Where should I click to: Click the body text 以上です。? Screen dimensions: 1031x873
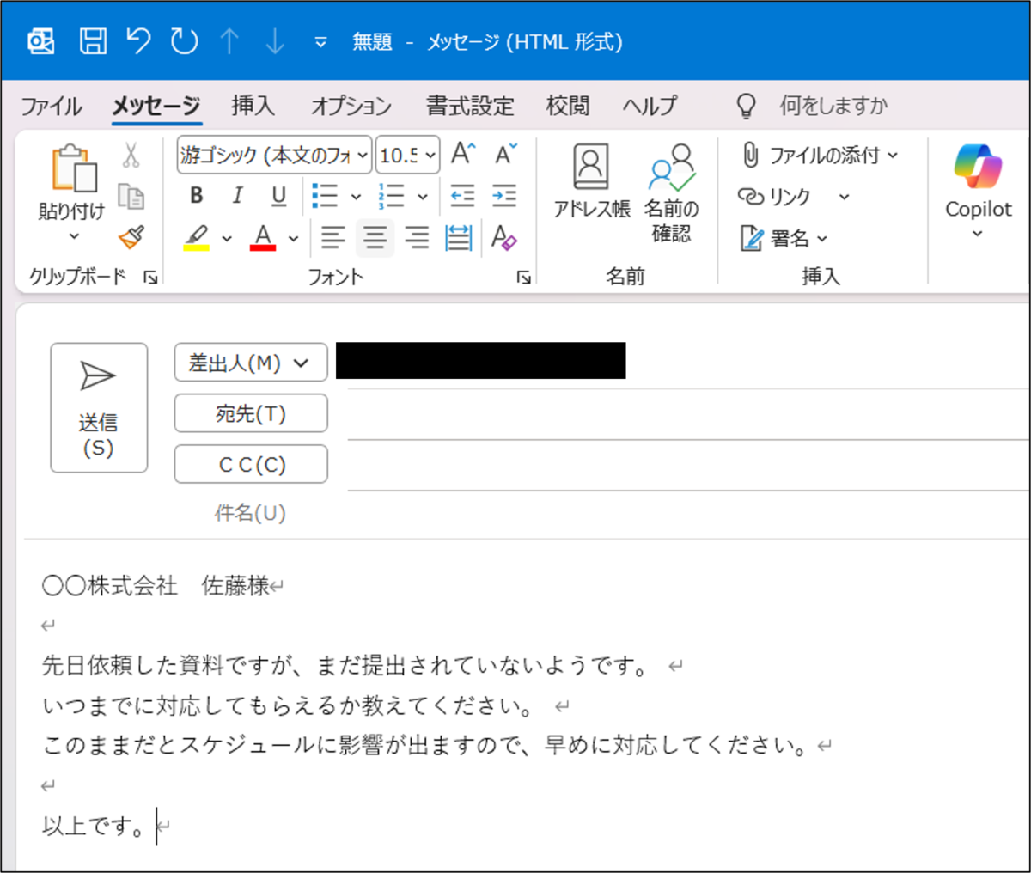(93, 826)
